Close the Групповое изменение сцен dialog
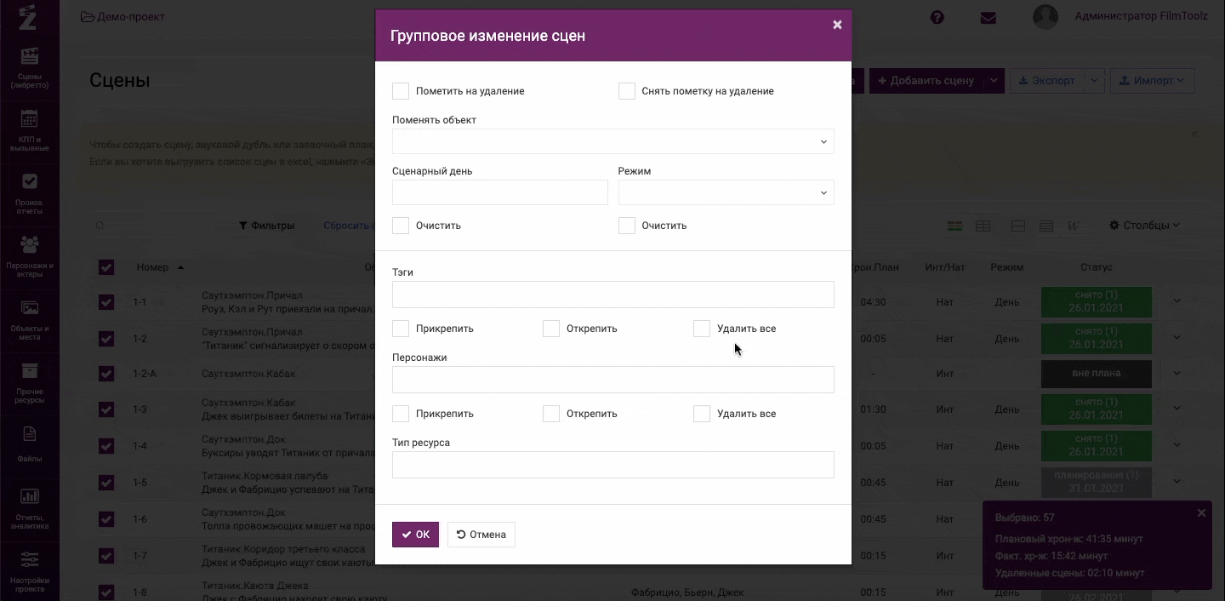The width and height of the screenshot is (1225, 601). pyautogui.click(x=837, y=25)
